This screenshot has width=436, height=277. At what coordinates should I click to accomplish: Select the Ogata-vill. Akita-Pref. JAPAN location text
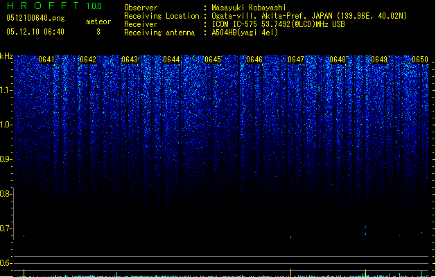tap(309, 16)
